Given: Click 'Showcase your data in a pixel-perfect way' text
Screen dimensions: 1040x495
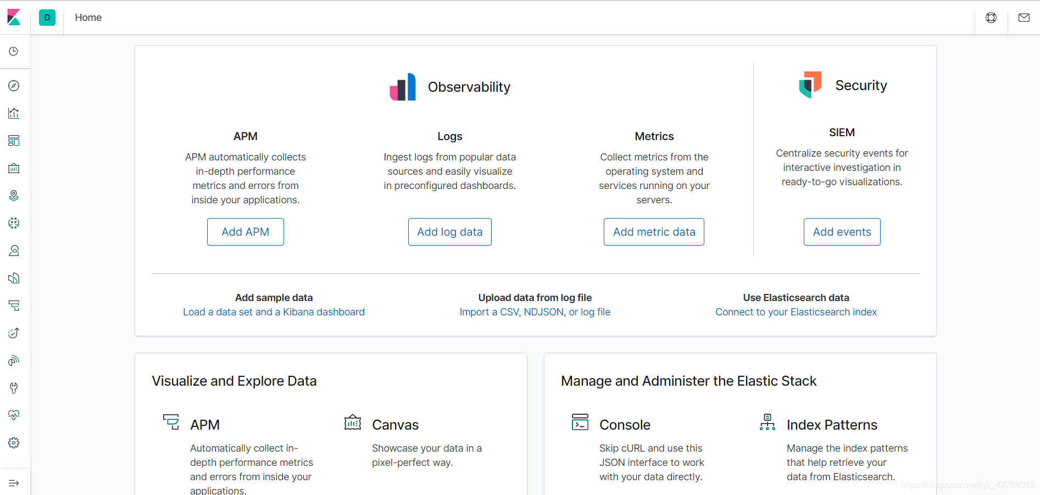Looking at the screenshot, I should click(427, 455).
